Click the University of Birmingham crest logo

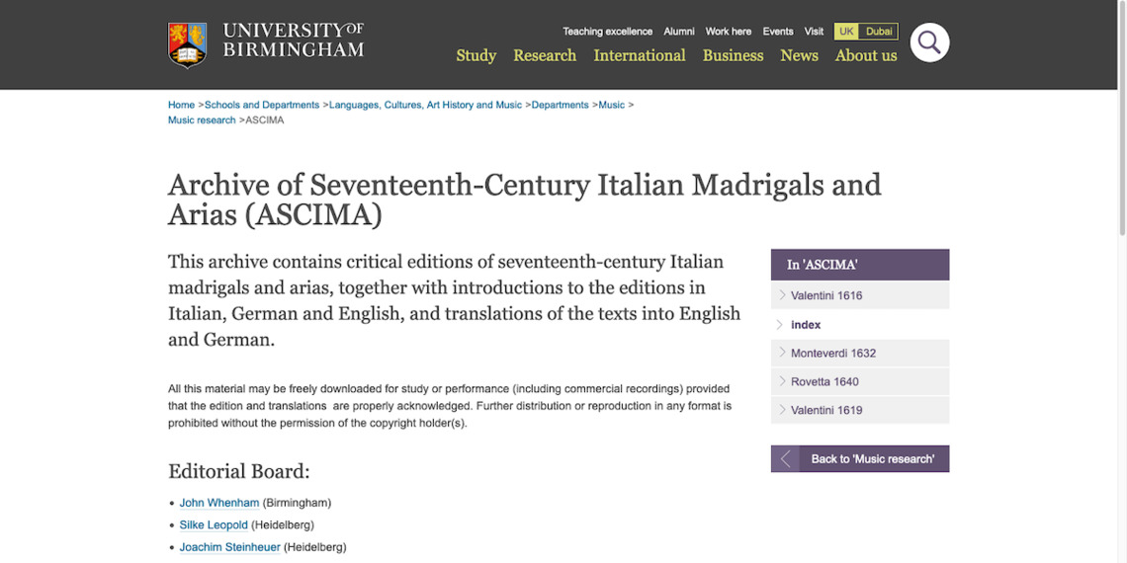(188, 44)
